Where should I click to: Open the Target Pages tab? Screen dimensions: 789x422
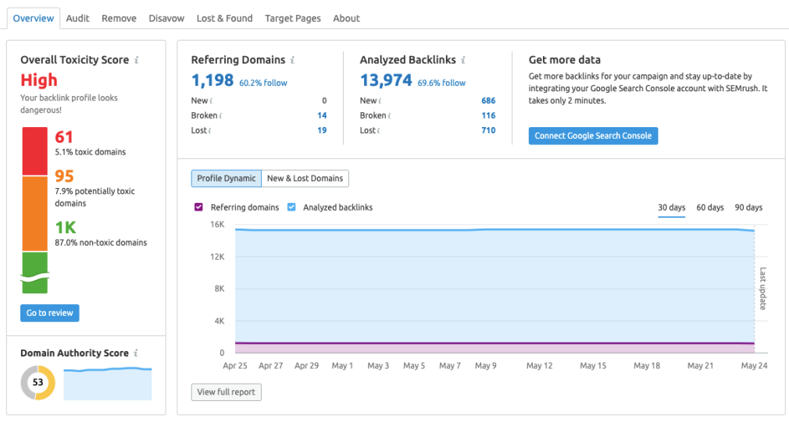[293, 18]
